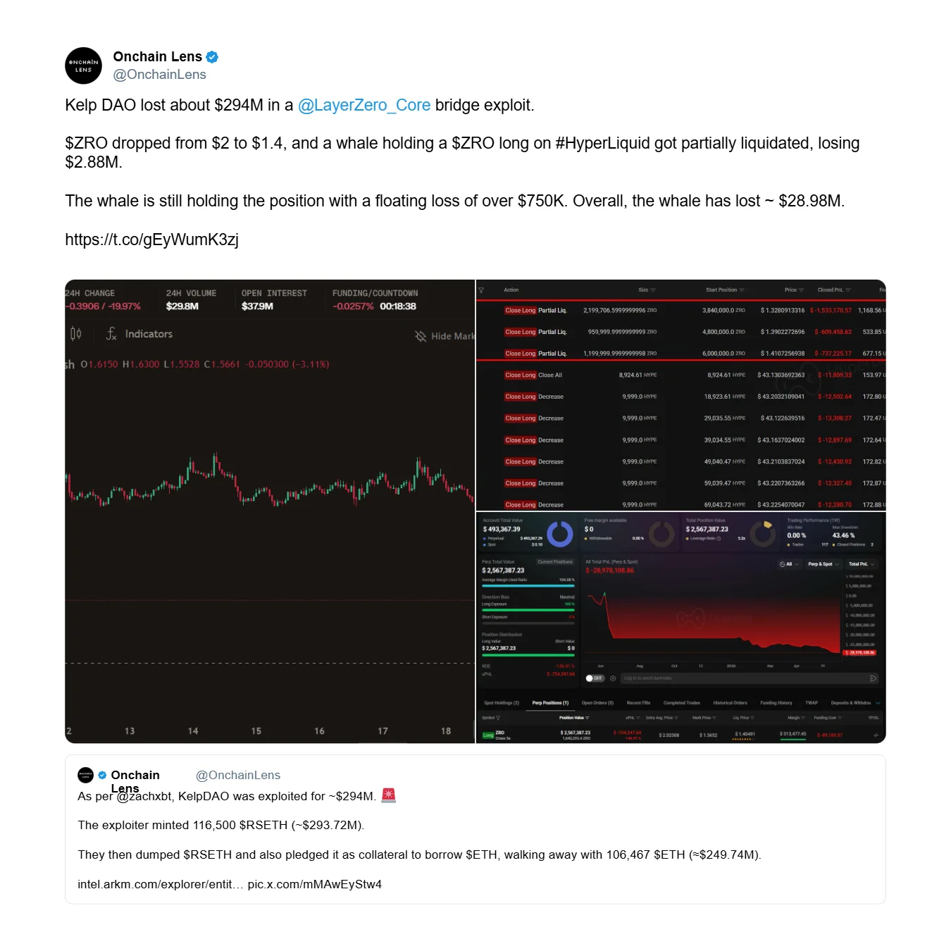Viewport: 951px width, 951px height.
Task: Click the blue verified badge beside Onchain Lens
Action: click(x=212, y=57)
